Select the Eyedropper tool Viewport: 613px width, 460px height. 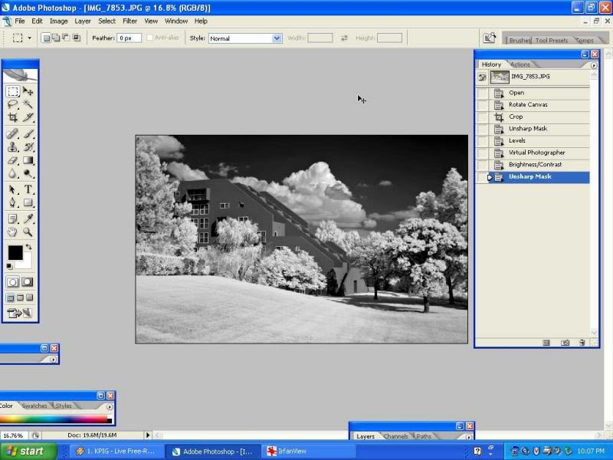28,219
